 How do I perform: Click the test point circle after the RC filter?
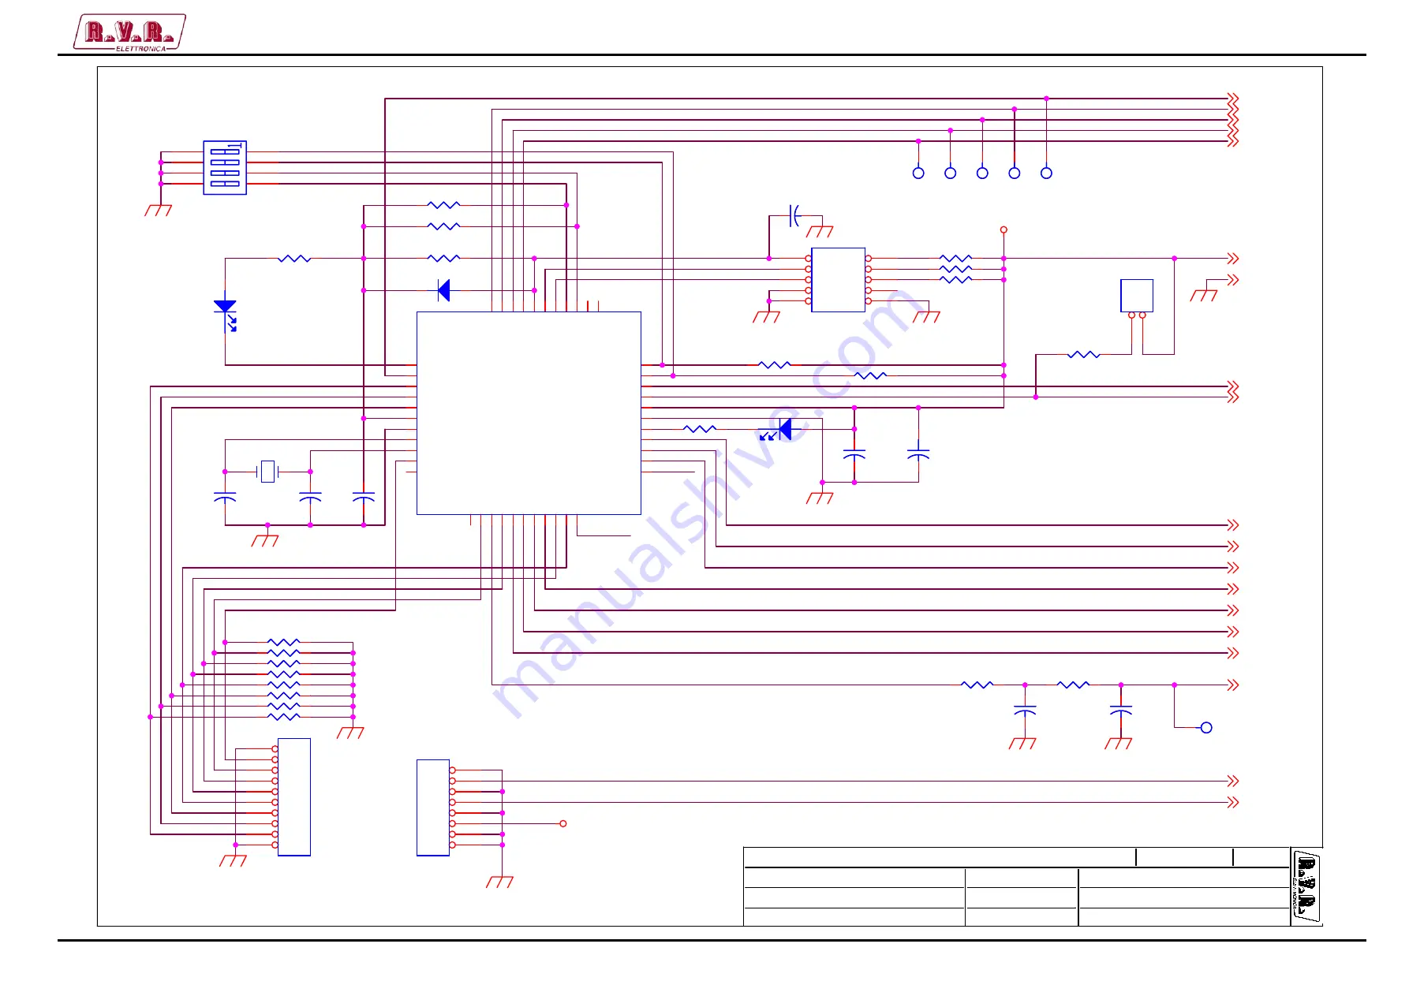coord(1206,728)
